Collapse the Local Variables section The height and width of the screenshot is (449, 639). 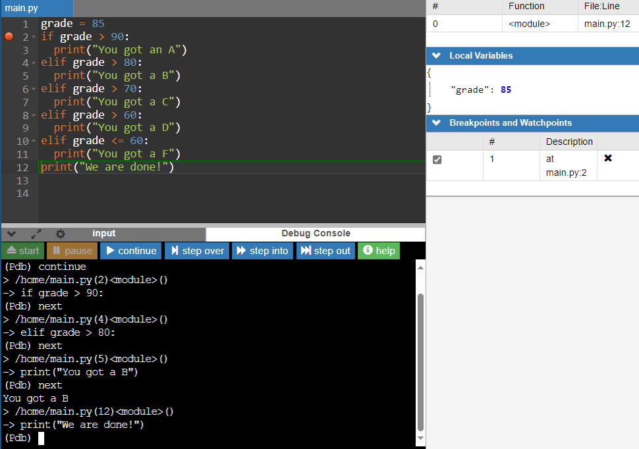(436, 56)
